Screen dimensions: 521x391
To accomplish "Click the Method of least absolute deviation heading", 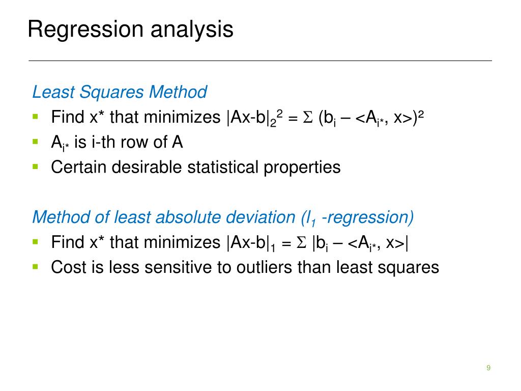I will point(223,218).
